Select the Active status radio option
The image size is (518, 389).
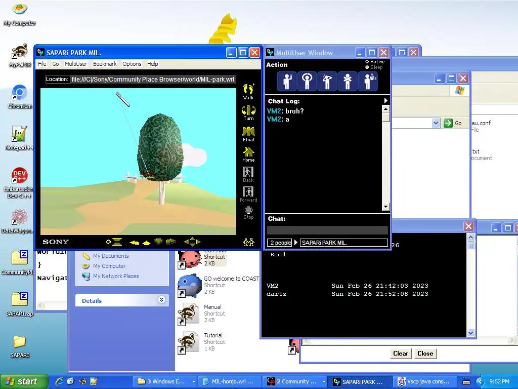tap(375, 62)
